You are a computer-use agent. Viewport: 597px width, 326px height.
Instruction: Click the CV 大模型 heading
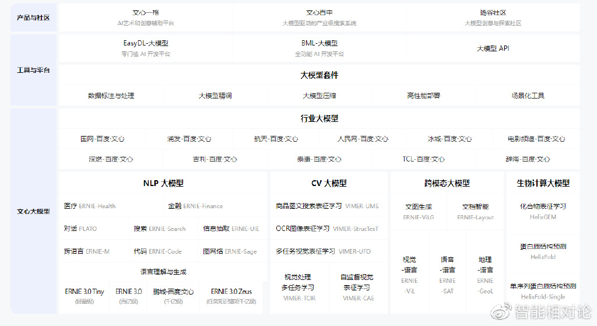(x=329, y=183)
